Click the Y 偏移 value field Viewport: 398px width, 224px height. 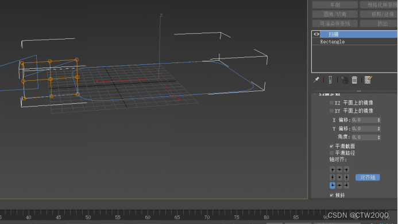pyautogui.click(x=364, y=128)
